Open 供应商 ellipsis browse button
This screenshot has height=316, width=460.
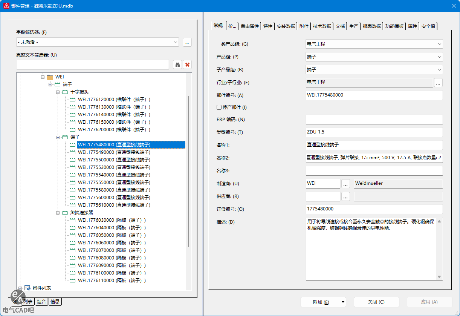(345, 196)
